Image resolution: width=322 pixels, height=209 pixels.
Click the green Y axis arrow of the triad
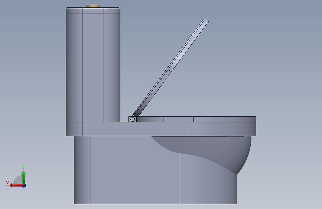click(24, 178)
